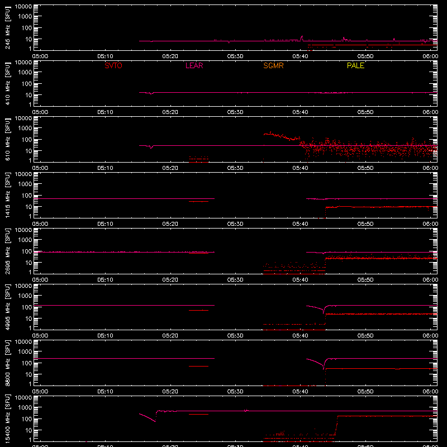Select the pink LEAR station label

pos(194,65)
